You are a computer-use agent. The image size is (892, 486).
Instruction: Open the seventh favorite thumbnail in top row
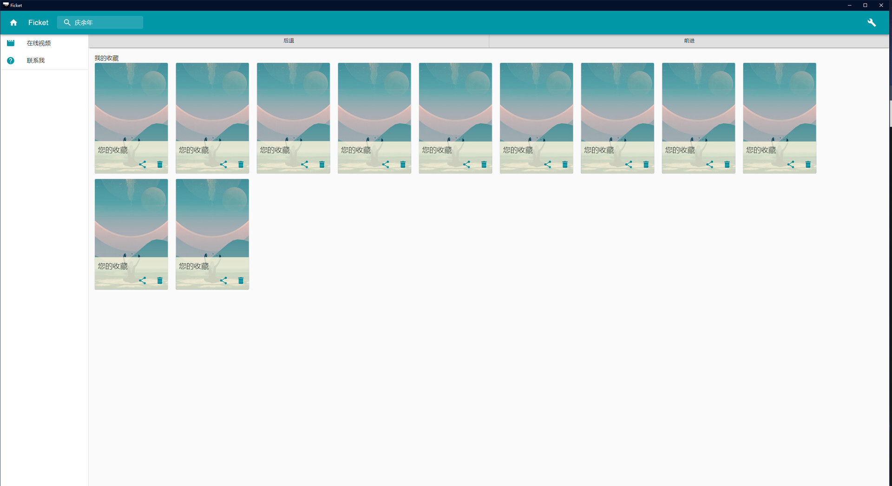click(x=617, y=102)
